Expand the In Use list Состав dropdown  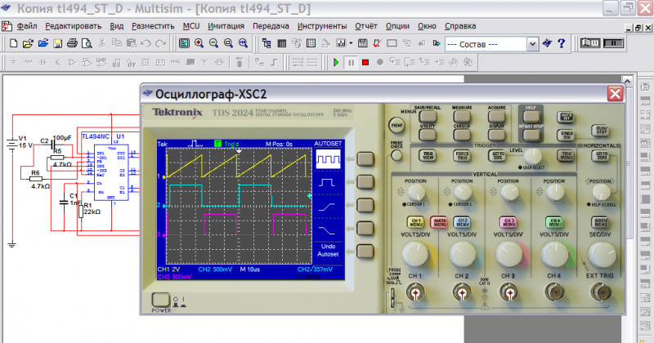click(x=532, y=44)
